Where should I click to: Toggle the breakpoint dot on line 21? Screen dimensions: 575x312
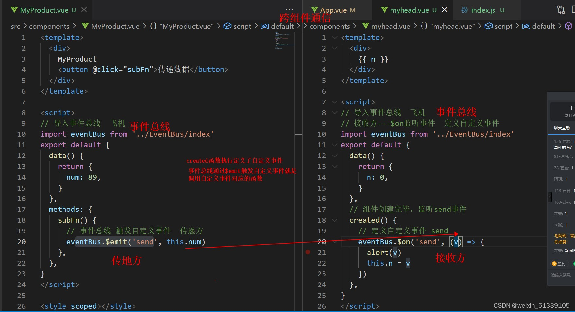(x=308, y=252)
